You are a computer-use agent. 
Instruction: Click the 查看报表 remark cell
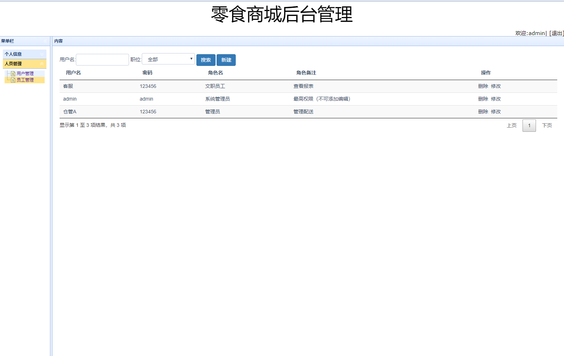[x=303, y=86]
